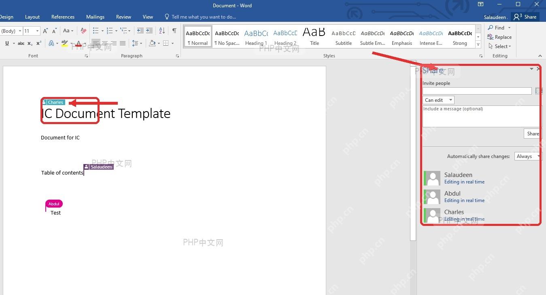Screen dimensions: 546x295
Task: Click the Shrink Font icon
Action: coord(55,31)
